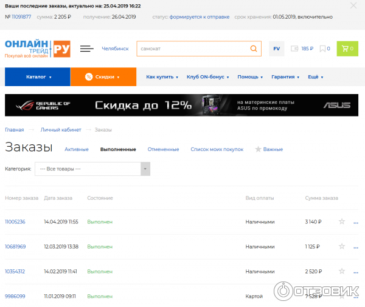Click the Onlinetrade.ru logo
This screenshot has width=365, height=307.
pos(37,49)
